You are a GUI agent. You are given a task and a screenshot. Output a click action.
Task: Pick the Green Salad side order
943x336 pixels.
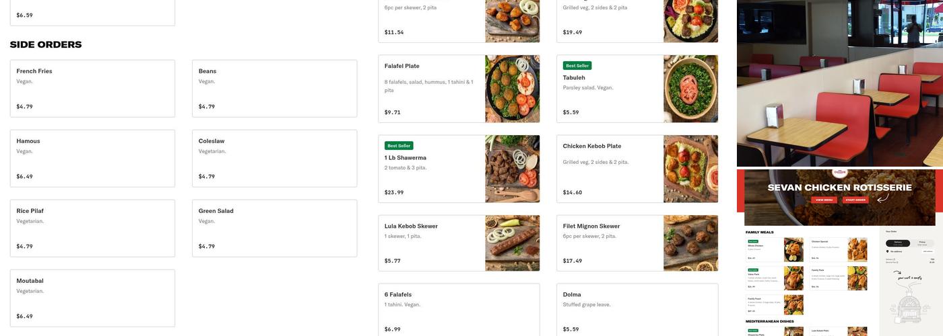[274, 228]
